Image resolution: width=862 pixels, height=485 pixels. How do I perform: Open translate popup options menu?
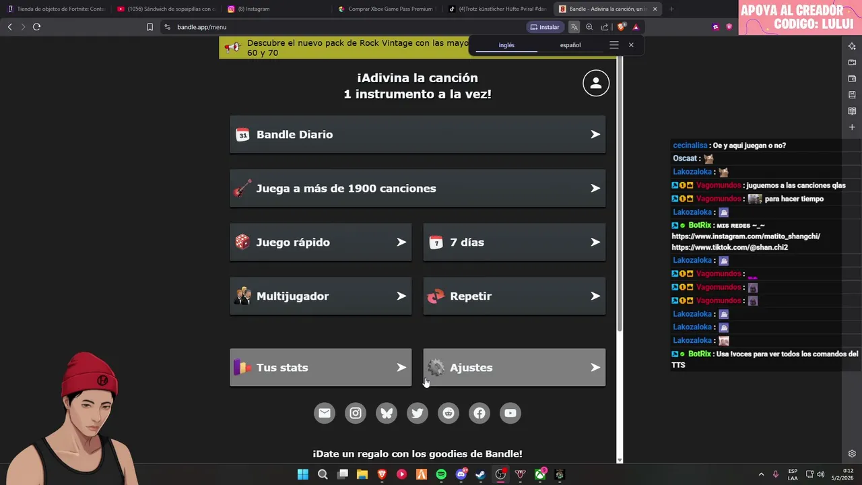614,45
